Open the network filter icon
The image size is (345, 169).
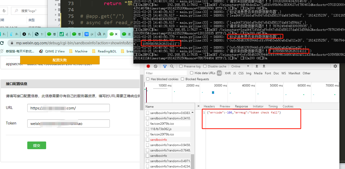click(165, 66)
